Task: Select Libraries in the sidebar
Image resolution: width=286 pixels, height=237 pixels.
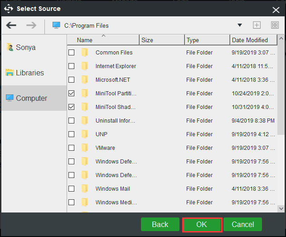Action: click(30, 73)
